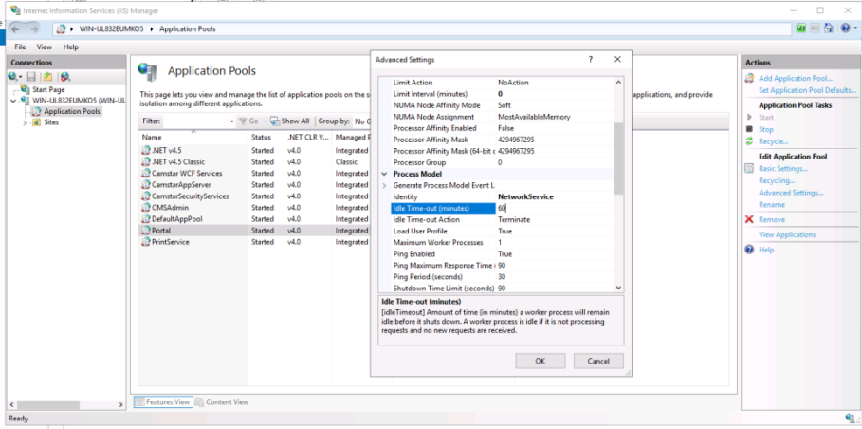Click the View Applications link

click(787, 234)
